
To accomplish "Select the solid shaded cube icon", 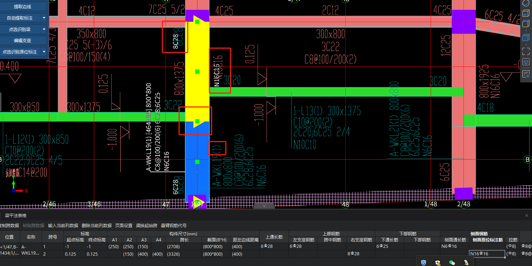I will (526, 37).
